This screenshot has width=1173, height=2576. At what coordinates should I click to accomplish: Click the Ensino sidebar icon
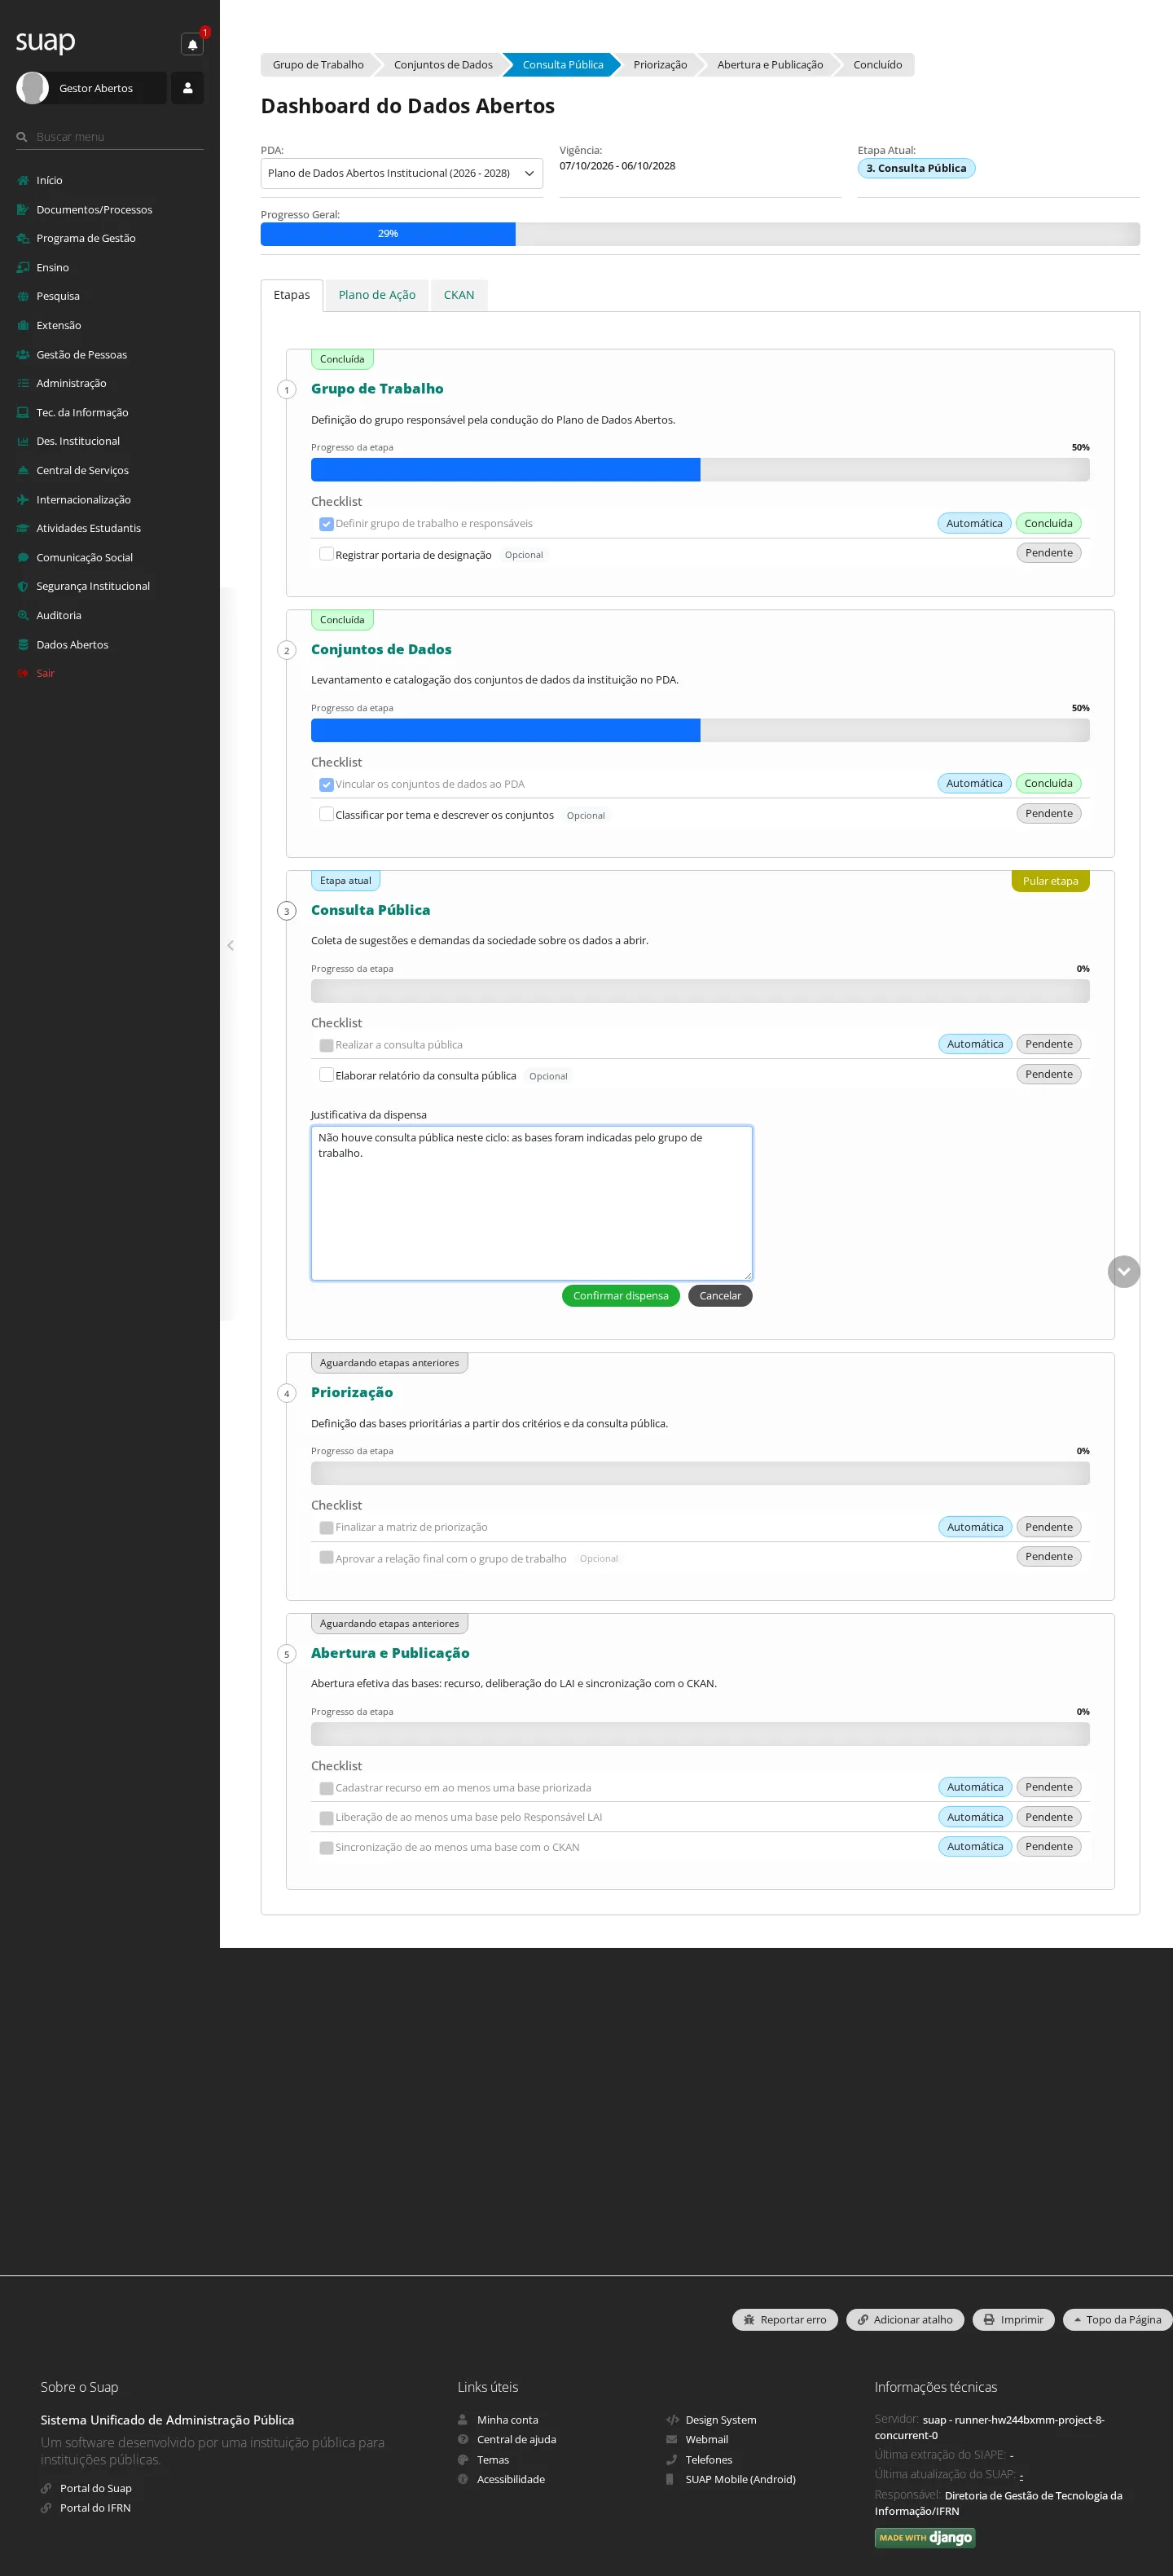(x=23, y=268)
